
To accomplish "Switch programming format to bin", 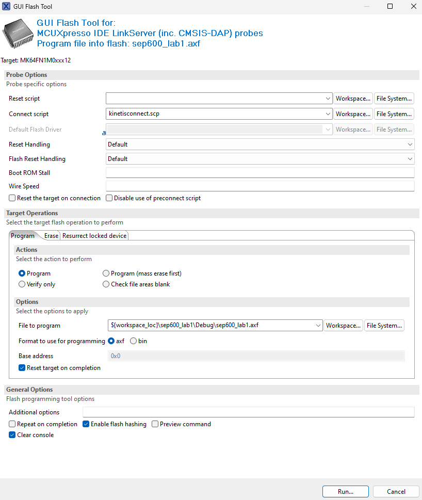I will [x=133, y=341].
